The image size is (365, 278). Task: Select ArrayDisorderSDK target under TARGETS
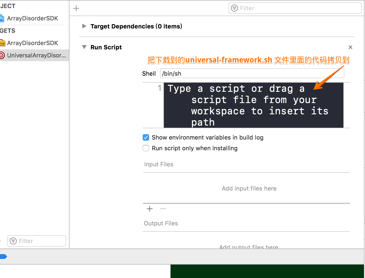32,43
